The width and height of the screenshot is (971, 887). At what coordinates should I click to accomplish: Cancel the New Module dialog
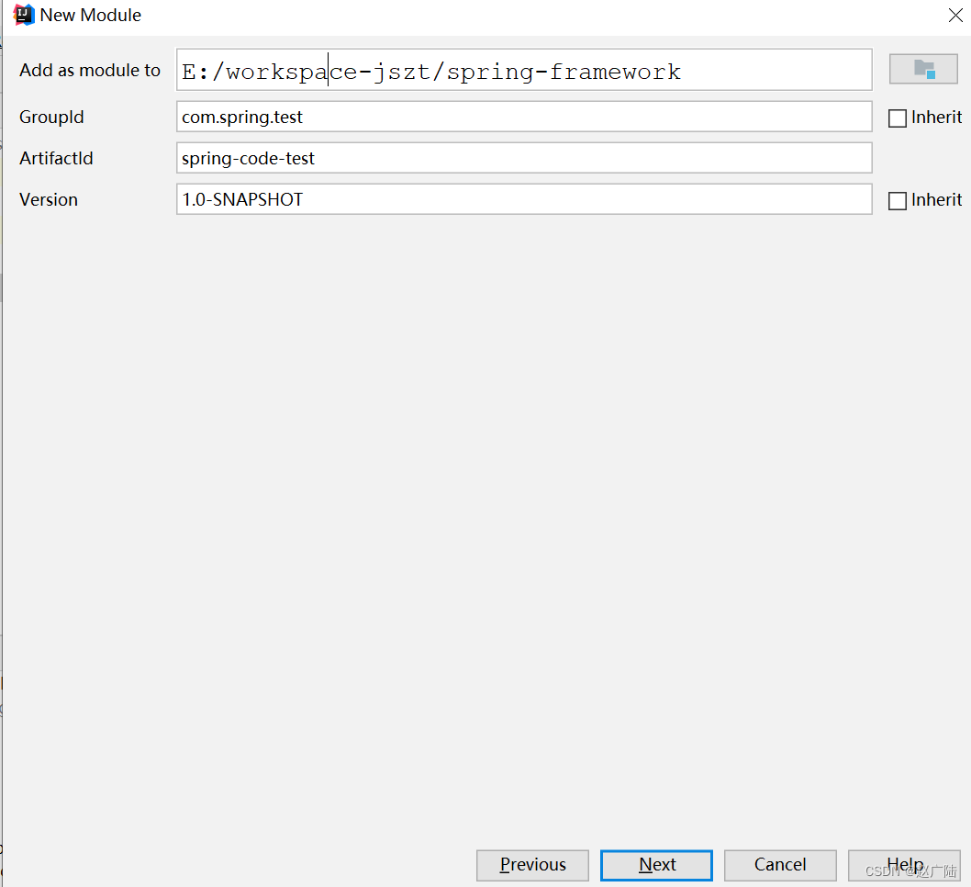click(780, 865)
